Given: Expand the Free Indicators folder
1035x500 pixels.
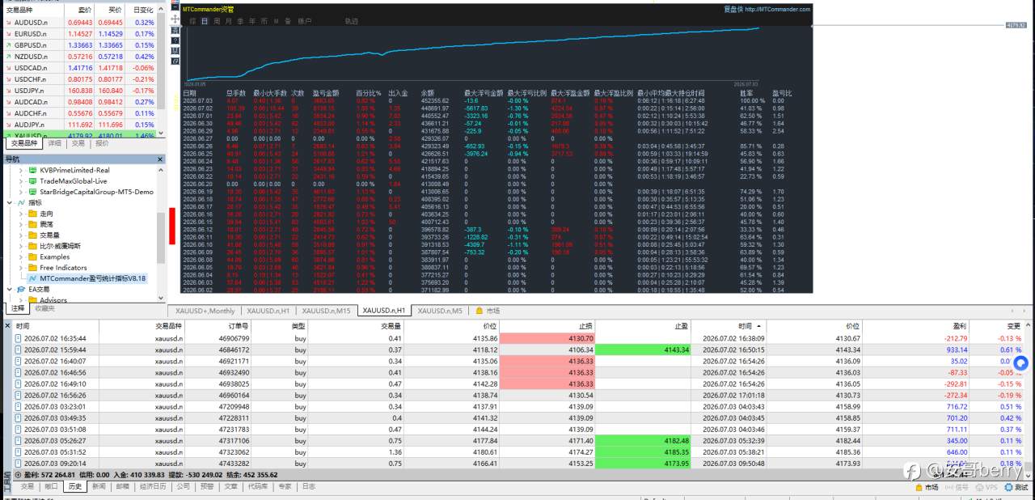Looking at the screenshot, I should coord(21,268).
